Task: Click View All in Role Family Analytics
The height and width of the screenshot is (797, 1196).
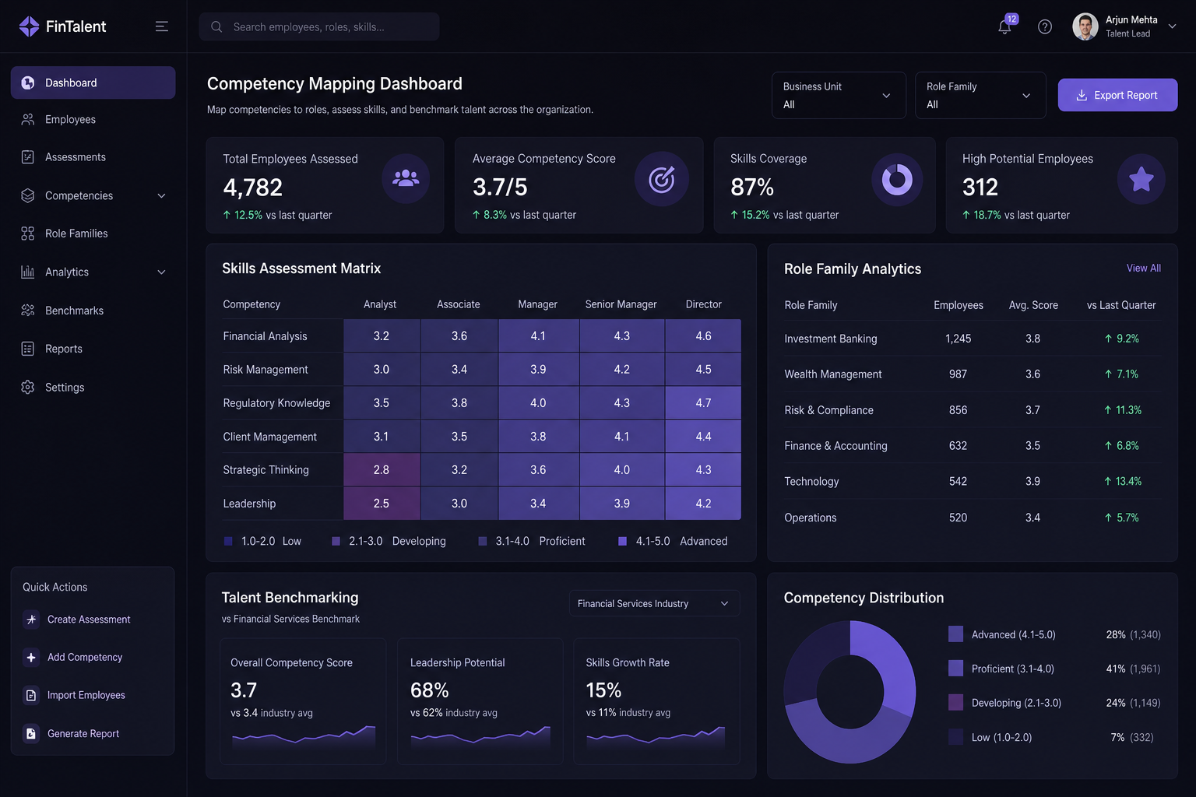Action: [x=1143, y=268]
